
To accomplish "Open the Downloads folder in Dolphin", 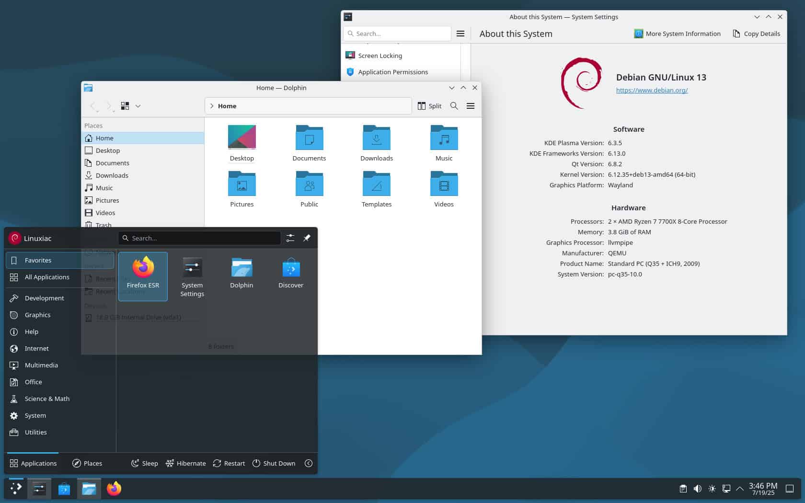I will [x=376, y=141].
